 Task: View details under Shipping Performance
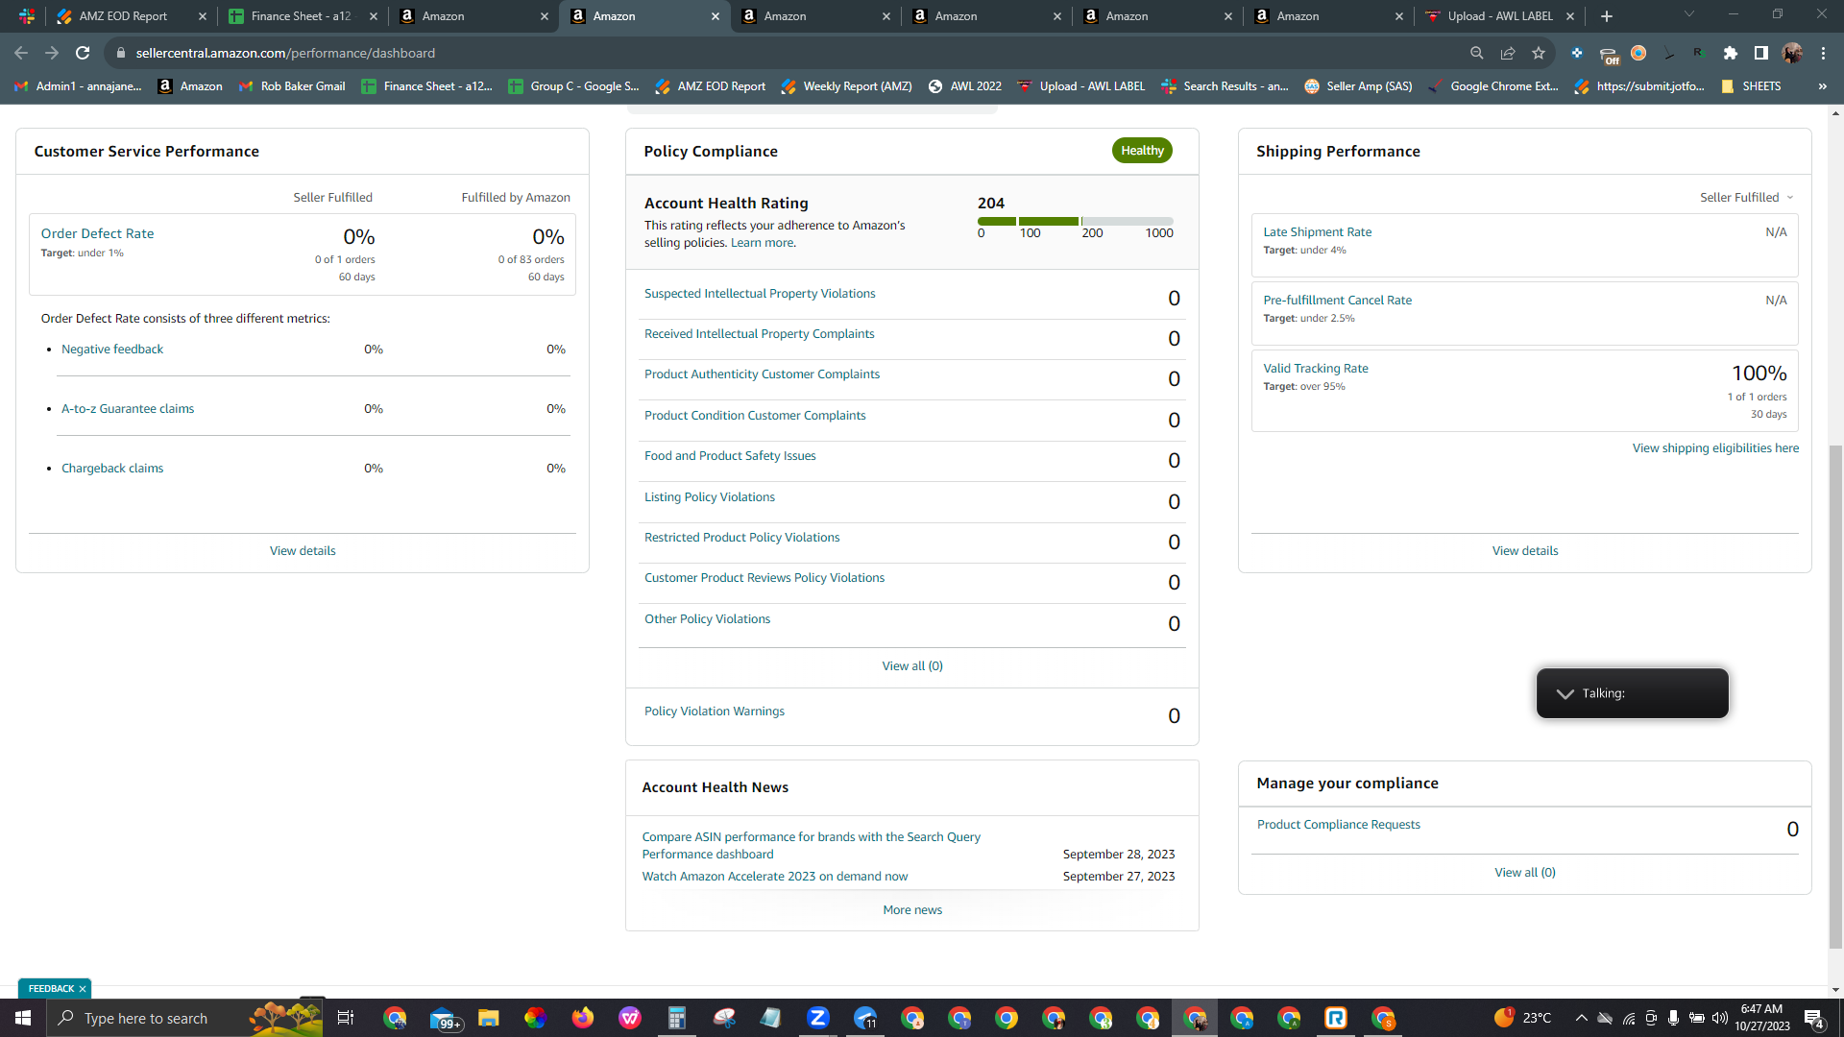(x=1525, y=551)
